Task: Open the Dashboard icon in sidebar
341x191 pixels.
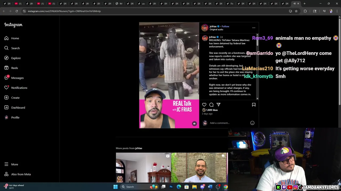Action: point(6,107)
